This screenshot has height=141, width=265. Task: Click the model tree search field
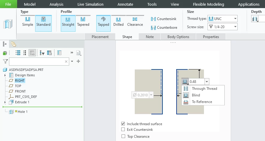[39, 61]
